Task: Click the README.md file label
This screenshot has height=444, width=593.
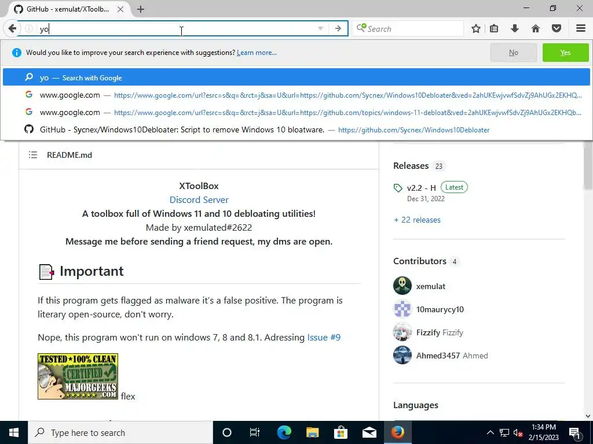Action: coord(69,155)
